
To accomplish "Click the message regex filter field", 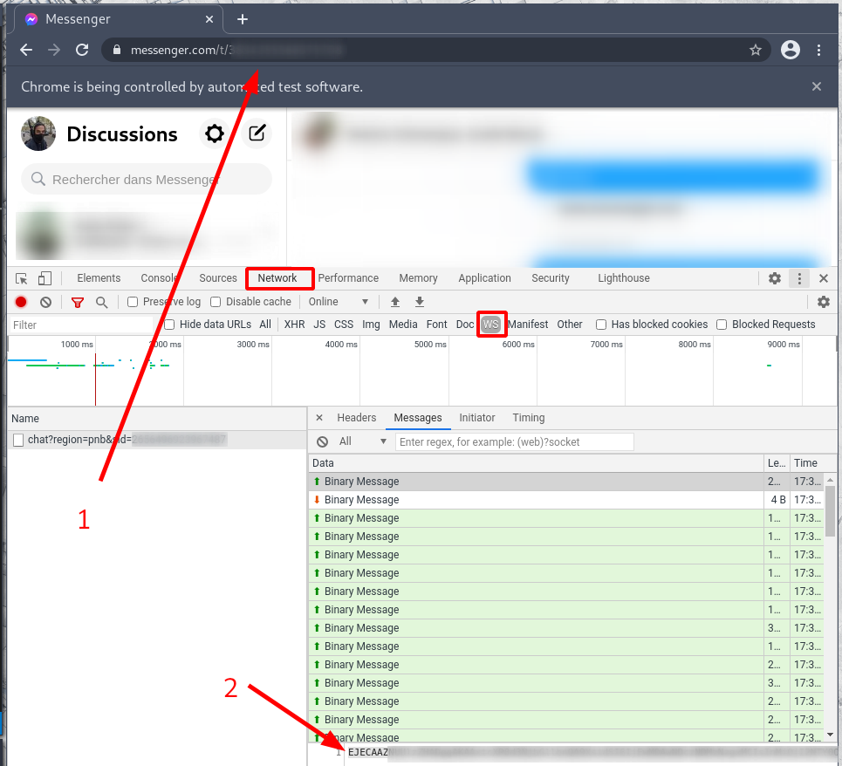I will point(514,441).
